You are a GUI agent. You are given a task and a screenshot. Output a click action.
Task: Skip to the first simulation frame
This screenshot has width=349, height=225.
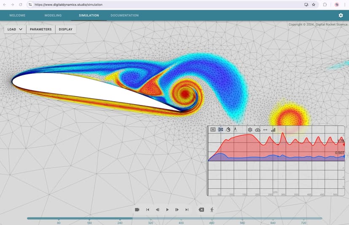tap(148, 209)
